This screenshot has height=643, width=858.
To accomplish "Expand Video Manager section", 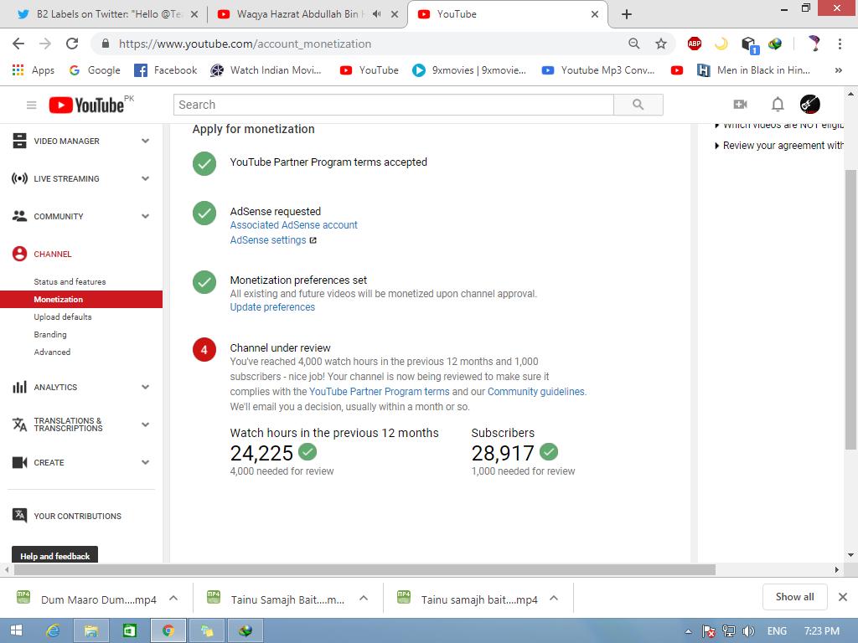I will point(145,141).
